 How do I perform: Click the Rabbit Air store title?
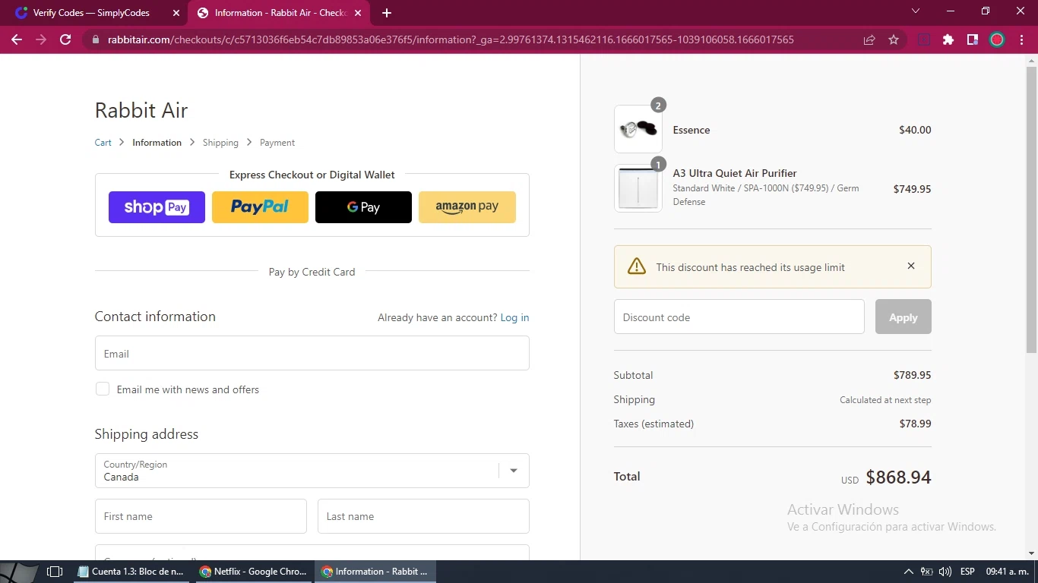click(x=141, y=110)
